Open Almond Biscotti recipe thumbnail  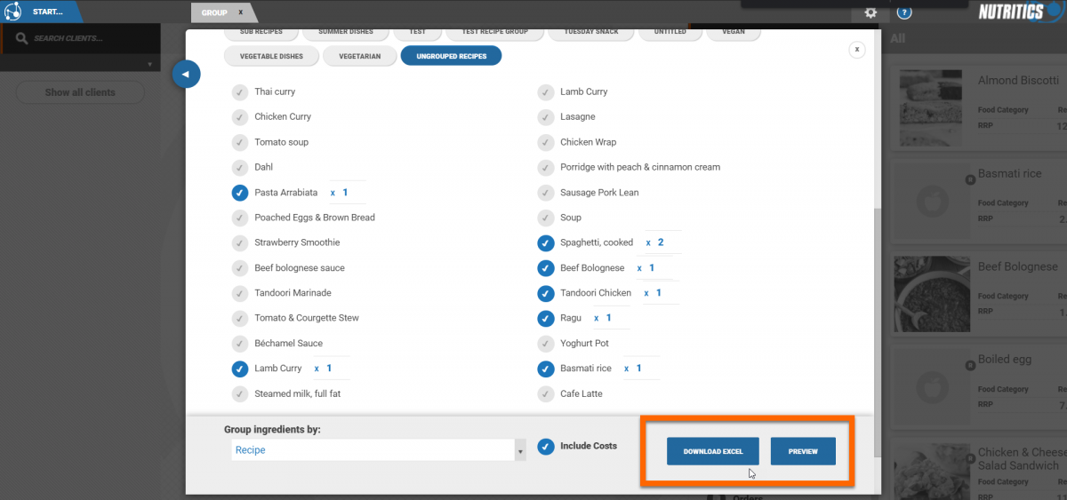[930, 108]
